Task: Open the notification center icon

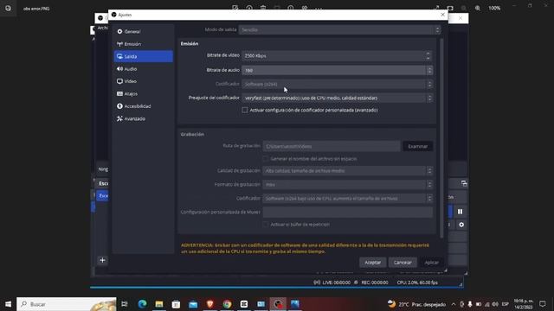Action: click(x=543, y=304)
